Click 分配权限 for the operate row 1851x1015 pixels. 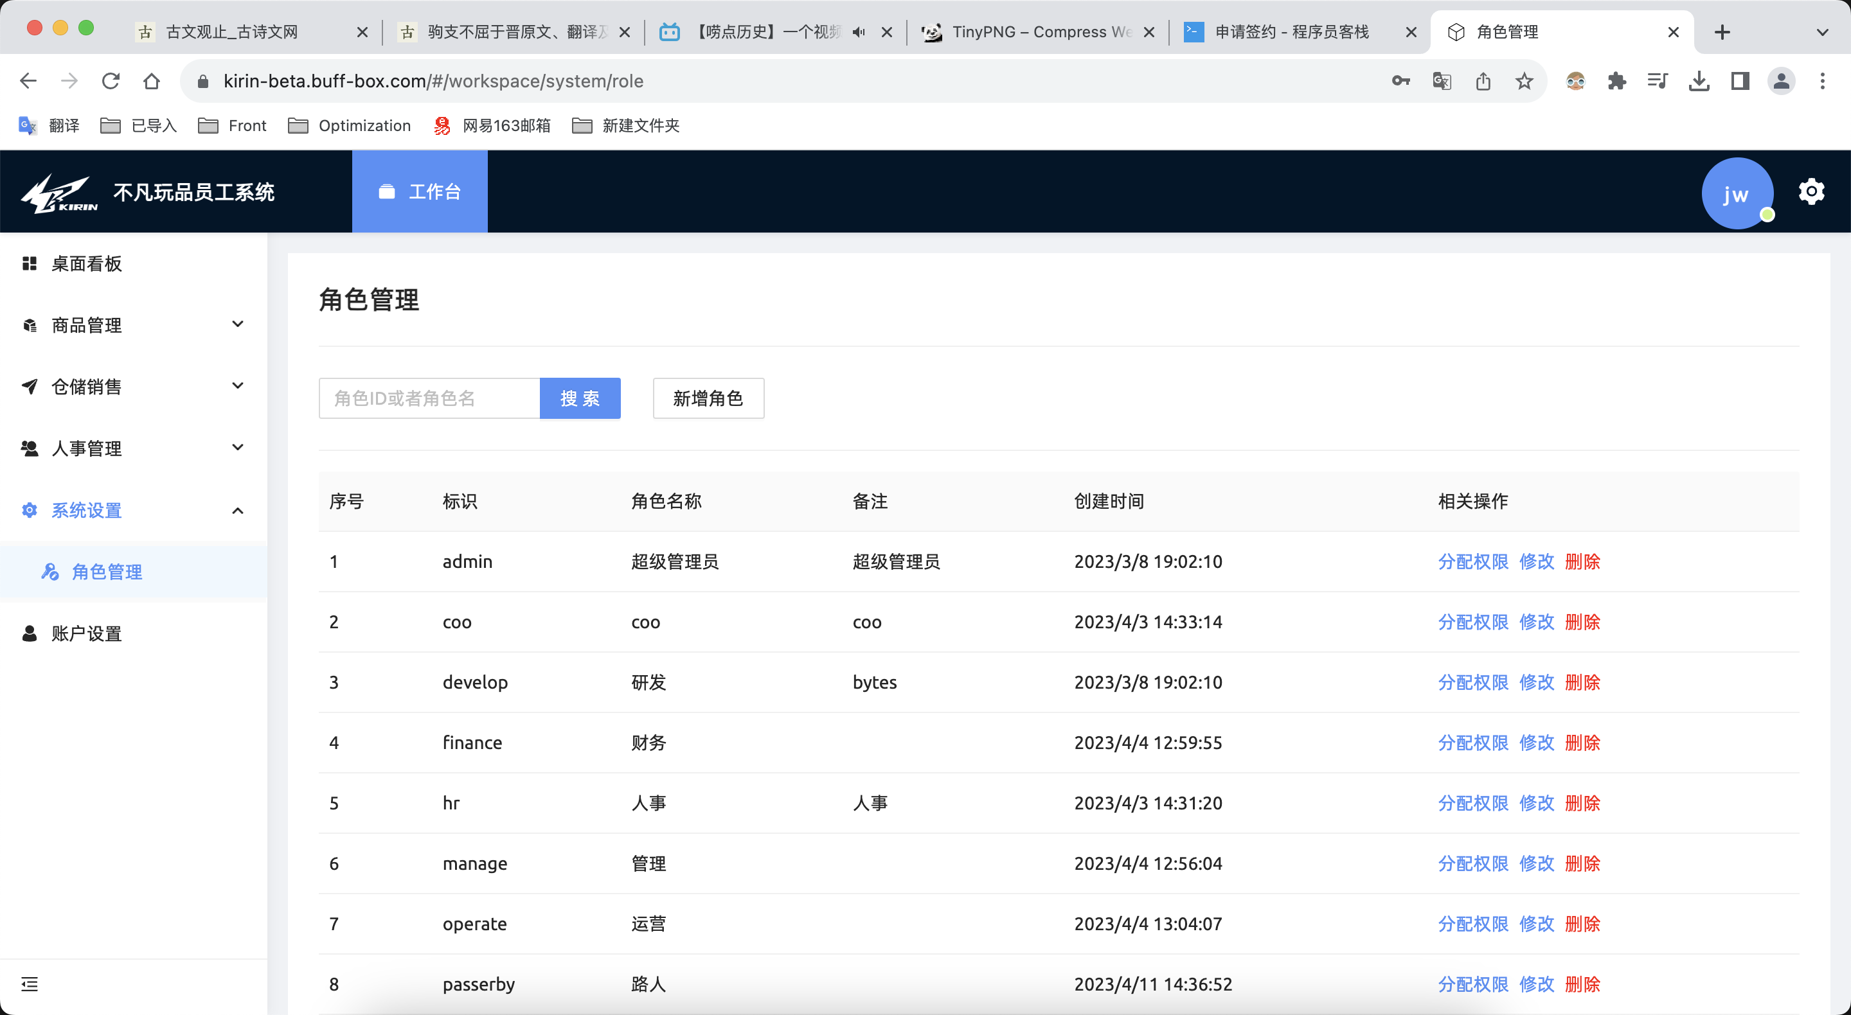1473,924
